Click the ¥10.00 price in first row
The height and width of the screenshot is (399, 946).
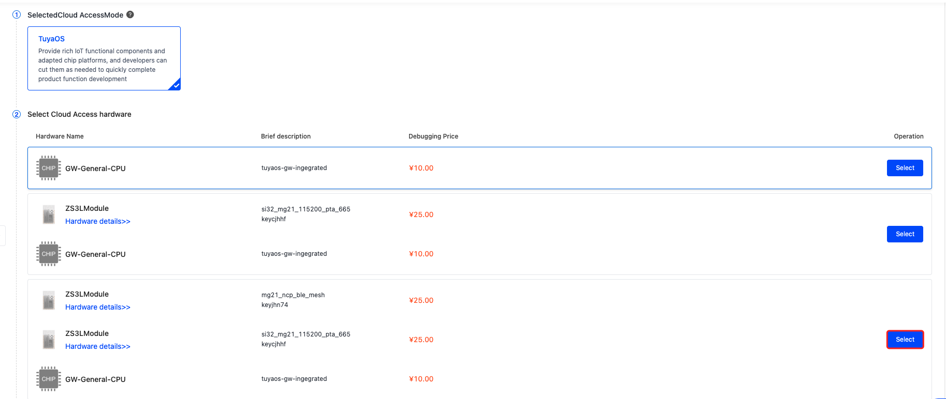pyautogui.click(x=421, y=168)
